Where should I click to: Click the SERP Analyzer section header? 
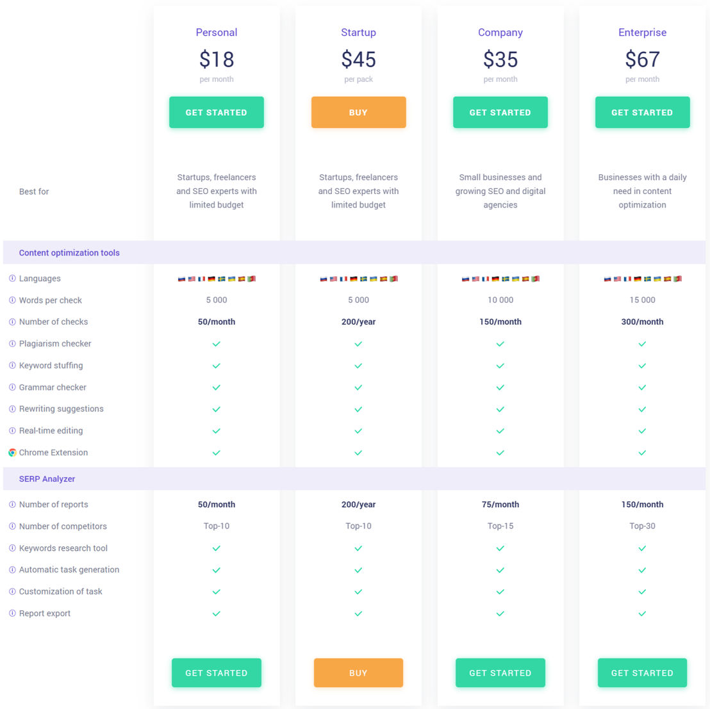pyautogui.click(x=47, y=478)
